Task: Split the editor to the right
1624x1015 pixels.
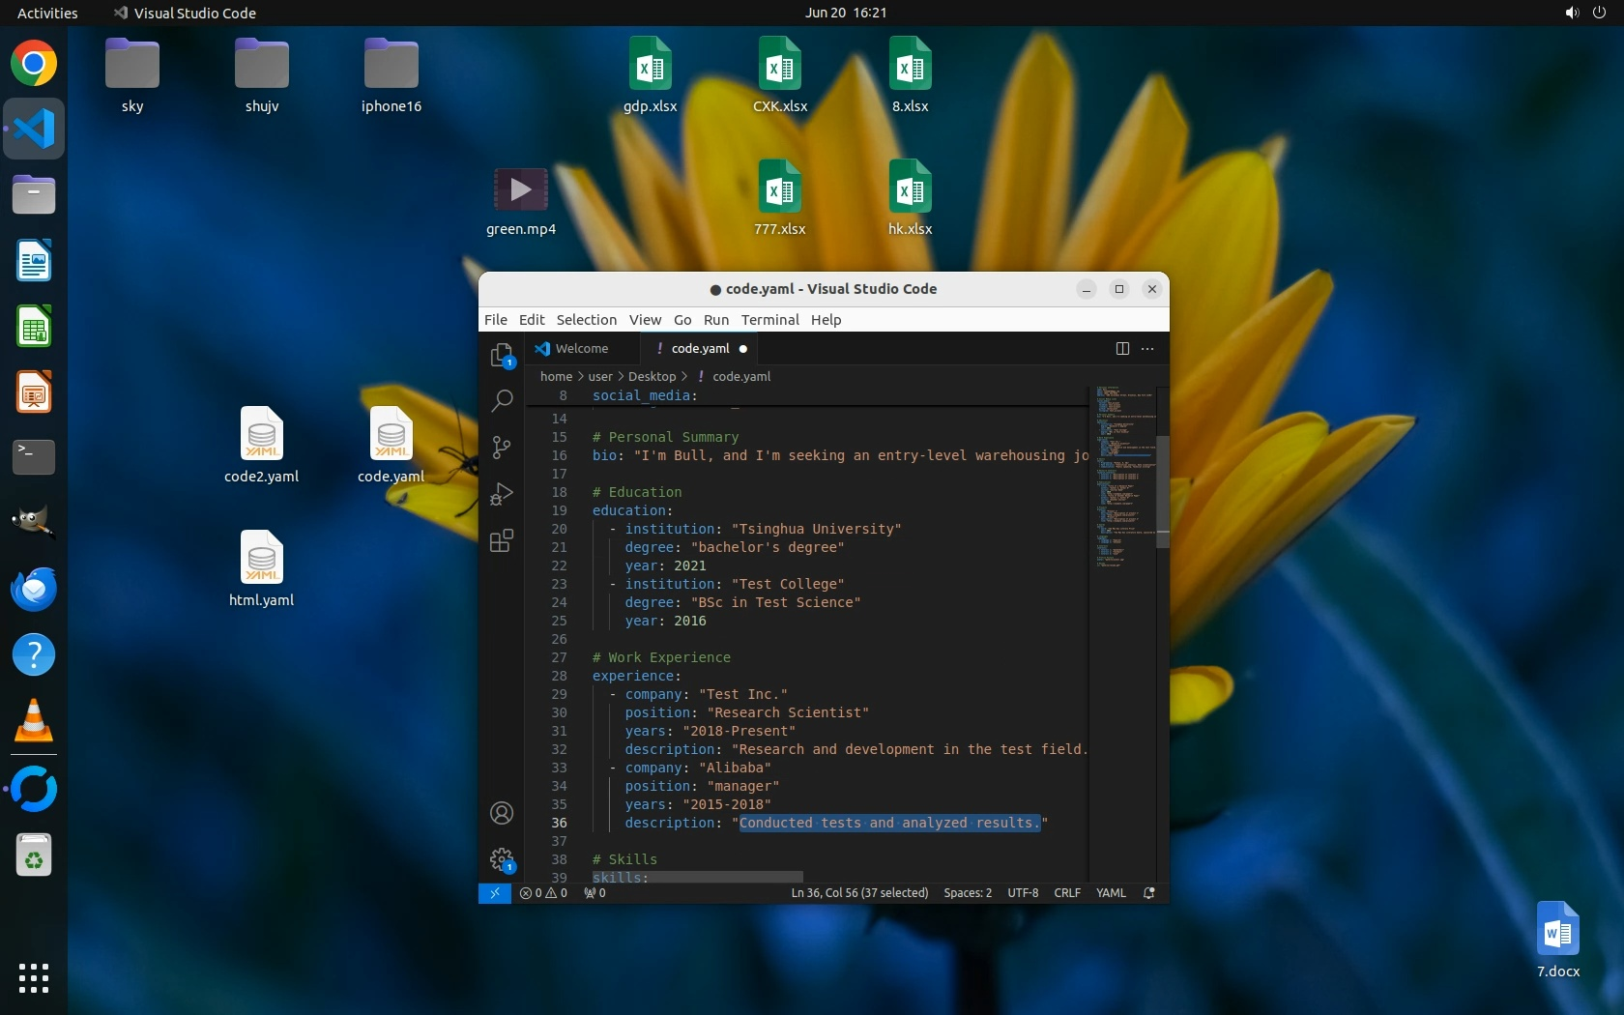Action: click(1122, 349)
